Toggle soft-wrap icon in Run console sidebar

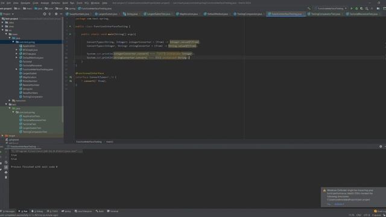pyautogui.click(x=6, y=162)
